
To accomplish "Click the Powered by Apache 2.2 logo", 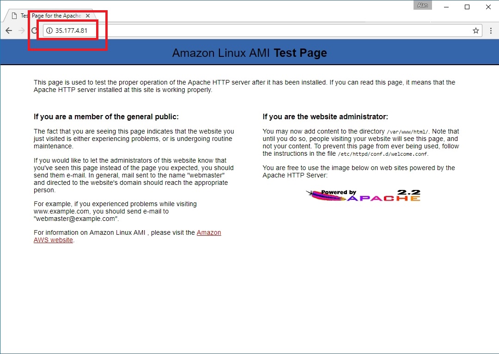I will pyautogui.click(x=363, y=195).
